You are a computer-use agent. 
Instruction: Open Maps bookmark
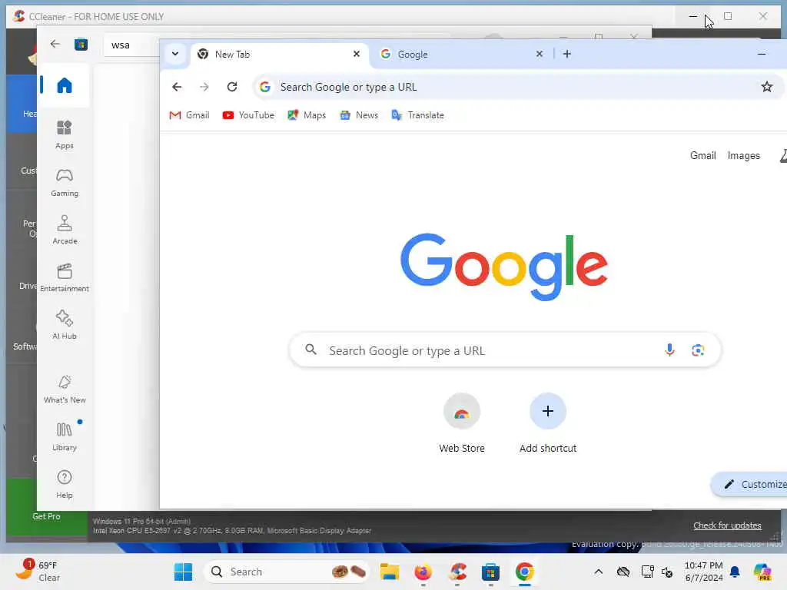coord(307,115)
